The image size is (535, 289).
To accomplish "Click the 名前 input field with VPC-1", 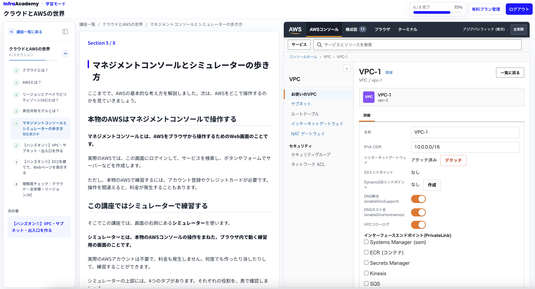I will pos(465,132).
